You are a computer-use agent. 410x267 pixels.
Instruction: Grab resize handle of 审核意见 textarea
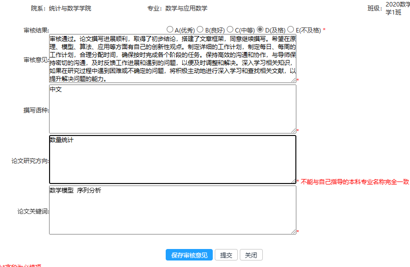(x=293, y=79)
